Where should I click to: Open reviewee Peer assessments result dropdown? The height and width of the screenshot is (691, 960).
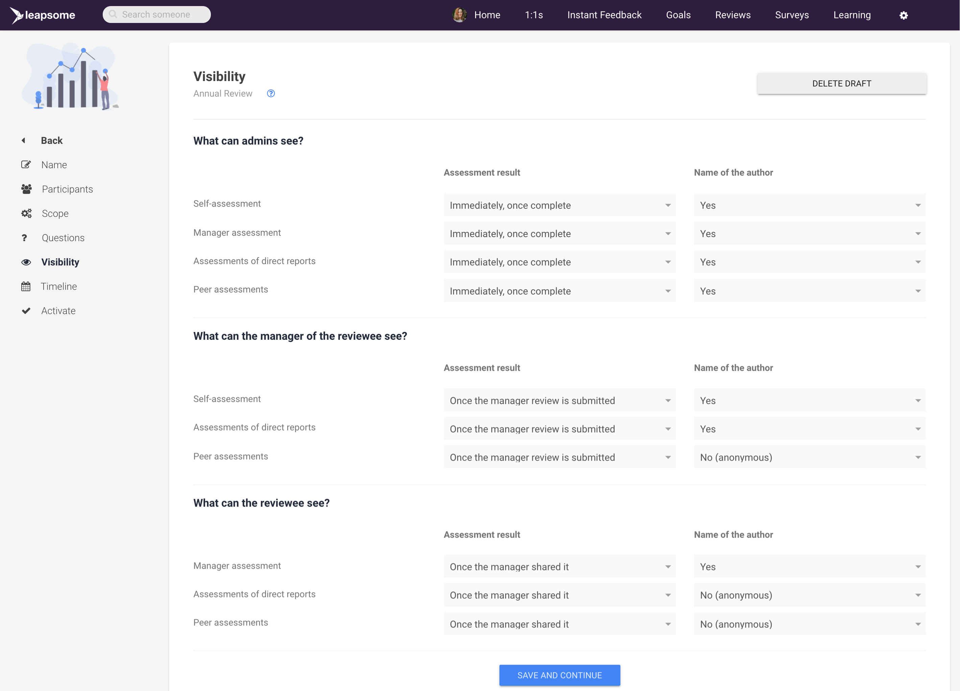560,624
